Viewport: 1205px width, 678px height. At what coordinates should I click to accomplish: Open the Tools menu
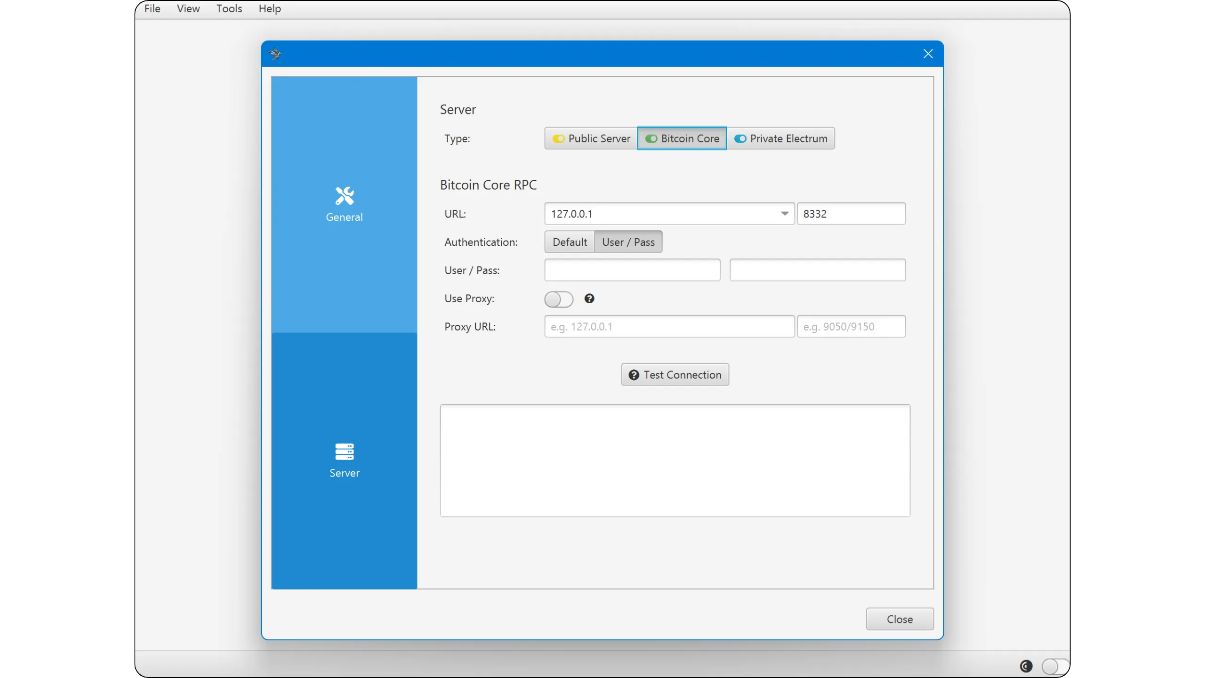click(x=229, y=8)
